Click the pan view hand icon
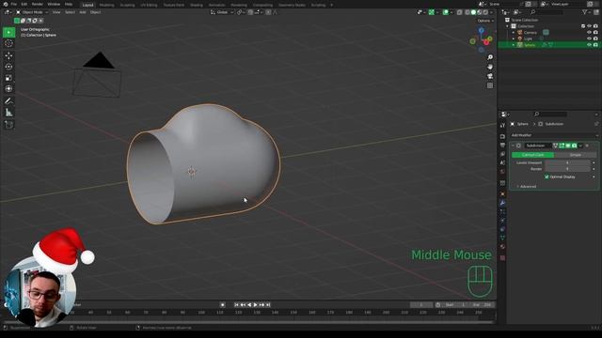 [x=490, y=67]
